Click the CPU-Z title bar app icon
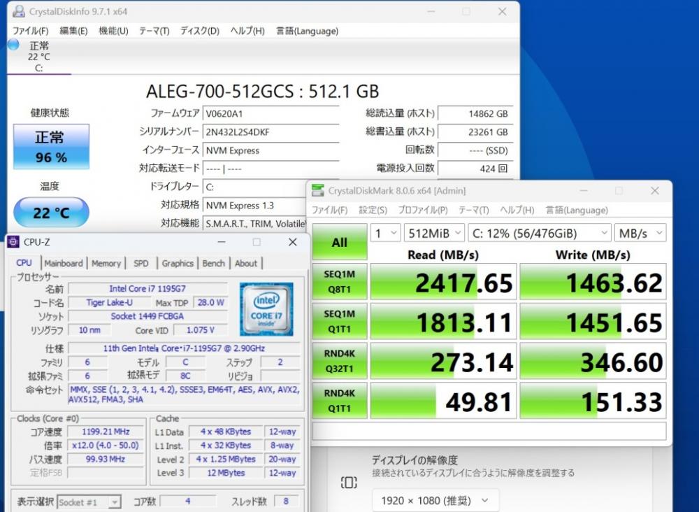Image resolution: width=699 pixels, height=512 pixels. [13, 242]
